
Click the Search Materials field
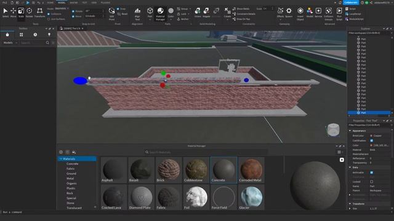(206, 152)
